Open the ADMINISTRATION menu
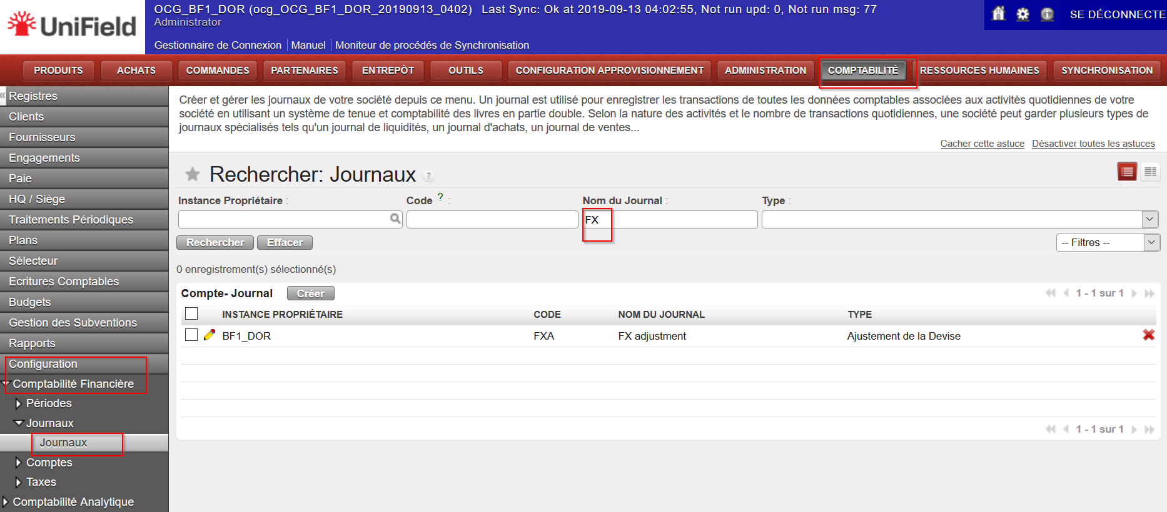Screen dimensions: 1167x512 tap(765, 71)
